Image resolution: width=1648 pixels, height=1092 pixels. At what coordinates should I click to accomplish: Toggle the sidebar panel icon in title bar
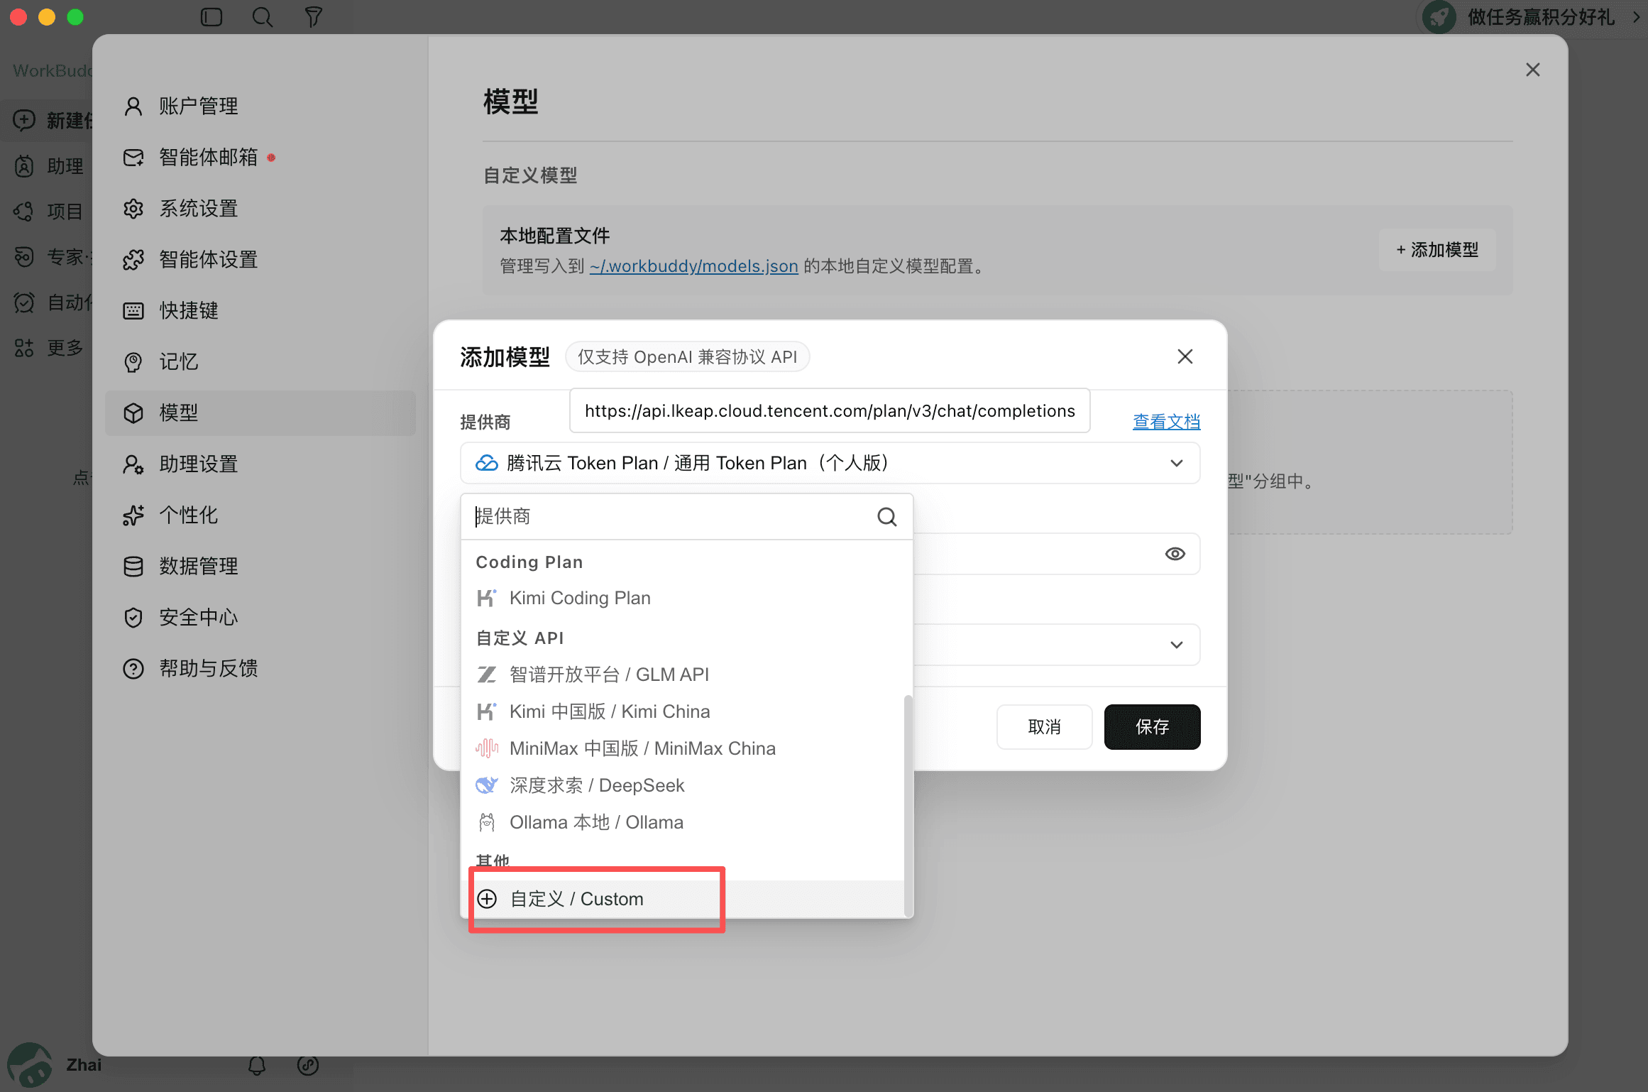coord(212,17)
